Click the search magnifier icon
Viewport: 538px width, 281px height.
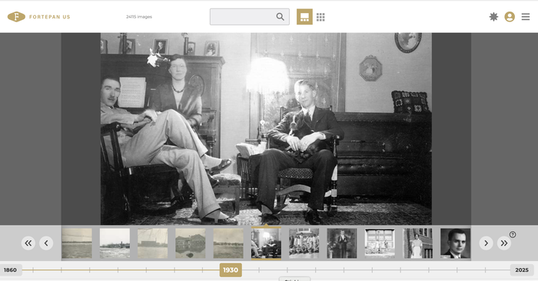pyautogui.click(x=280, y=17)
